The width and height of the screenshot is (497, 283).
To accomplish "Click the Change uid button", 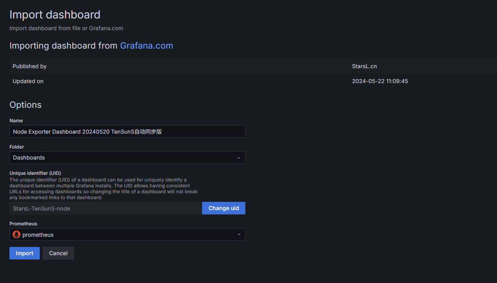I will 224,208.
